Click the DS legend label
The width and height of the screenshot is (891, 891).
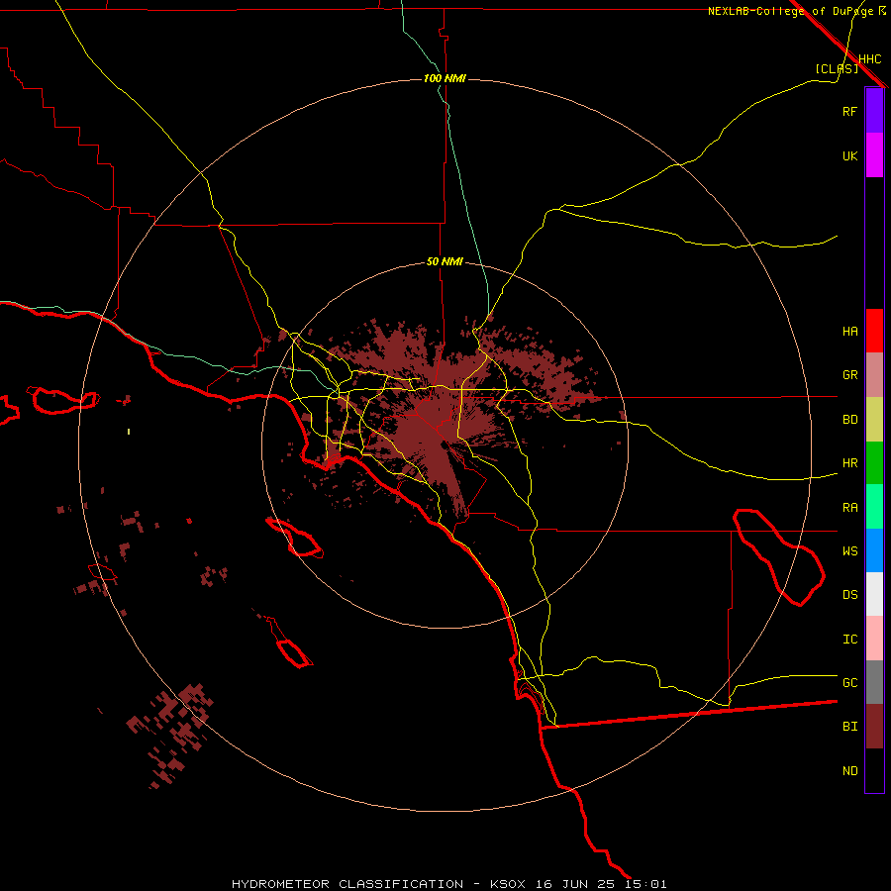[849, 594]
